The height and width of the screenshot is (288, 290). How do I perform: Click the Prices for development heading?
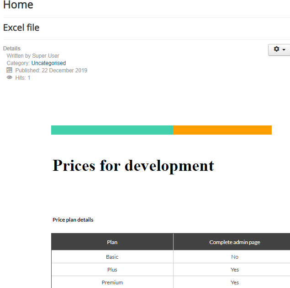tap(133, 166)
